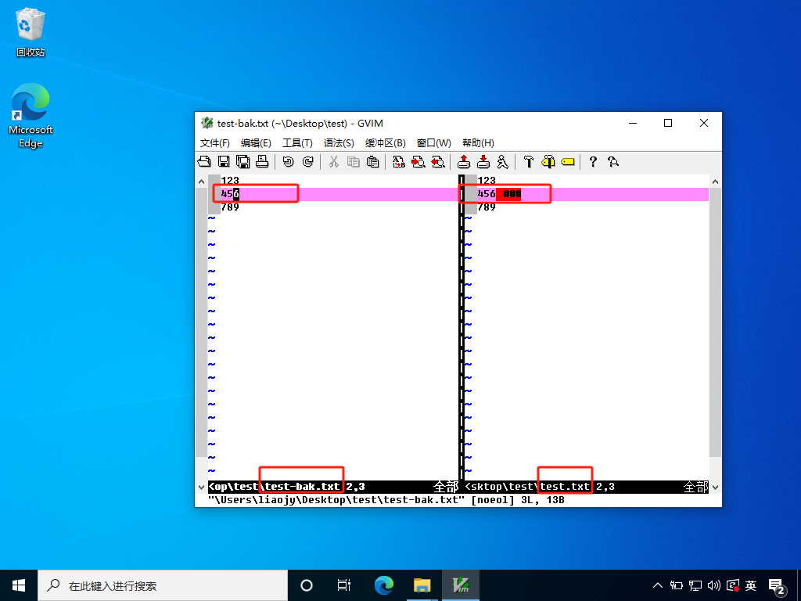
Task: Save the current file via floppy icon
Action: point(224,162)
